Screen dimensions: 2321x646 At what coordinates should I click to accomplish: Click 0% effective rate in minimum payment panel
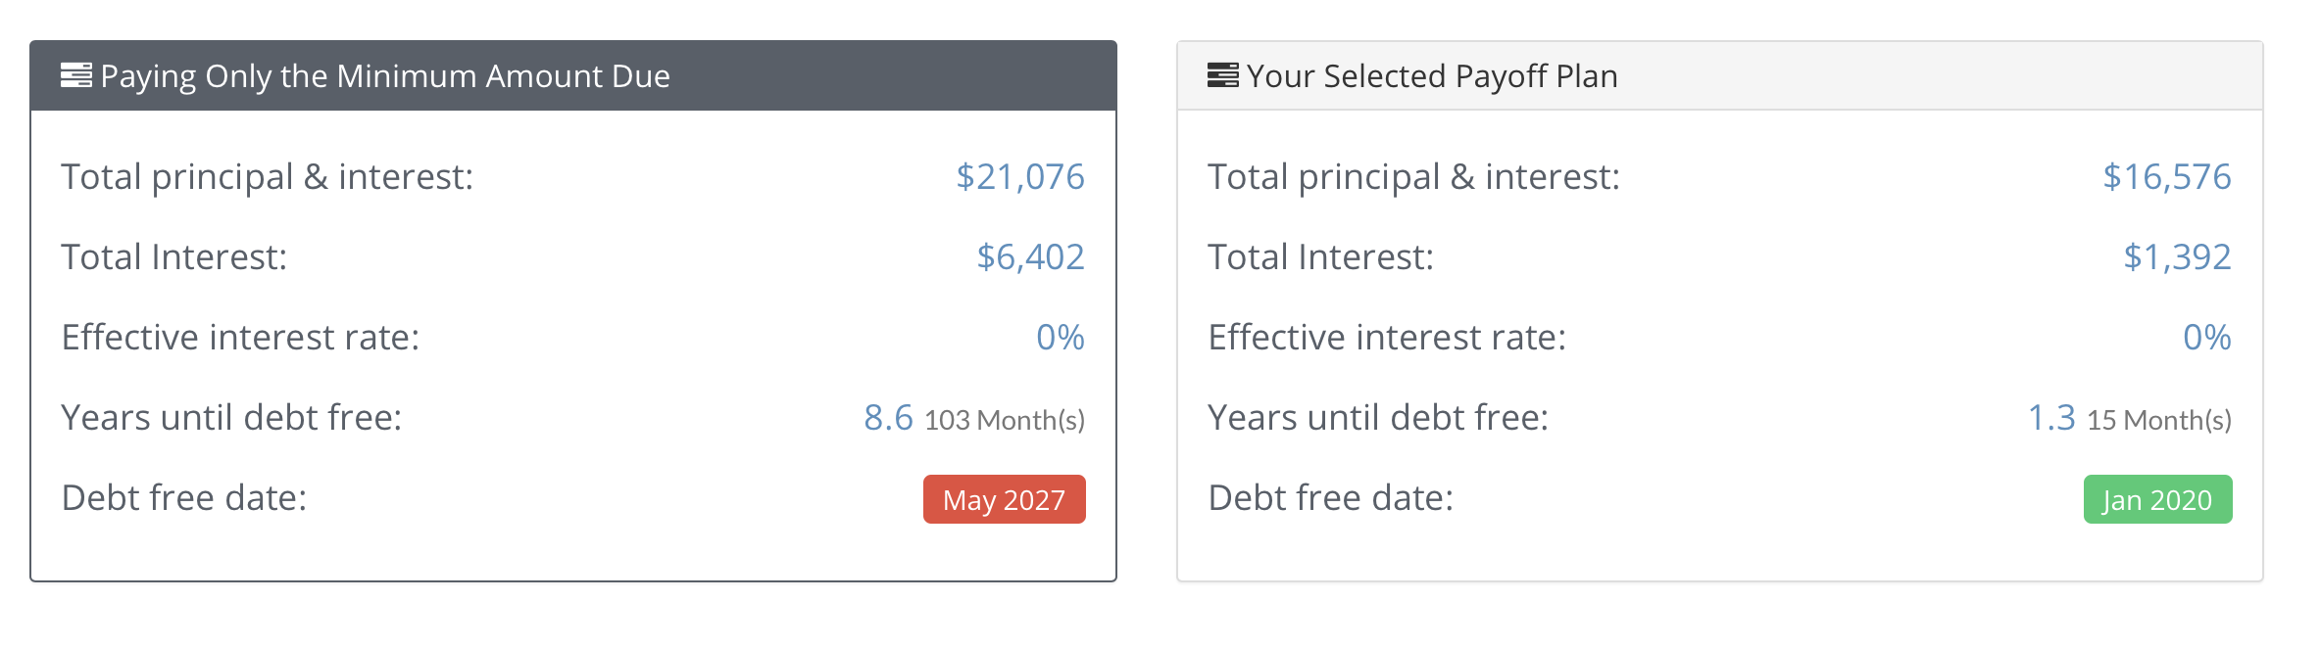[1061, 338]
